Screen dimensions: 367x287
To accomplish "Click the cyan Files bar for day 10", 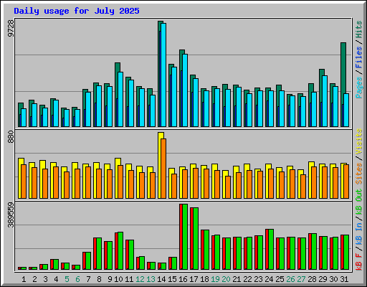I will (120, 99).
